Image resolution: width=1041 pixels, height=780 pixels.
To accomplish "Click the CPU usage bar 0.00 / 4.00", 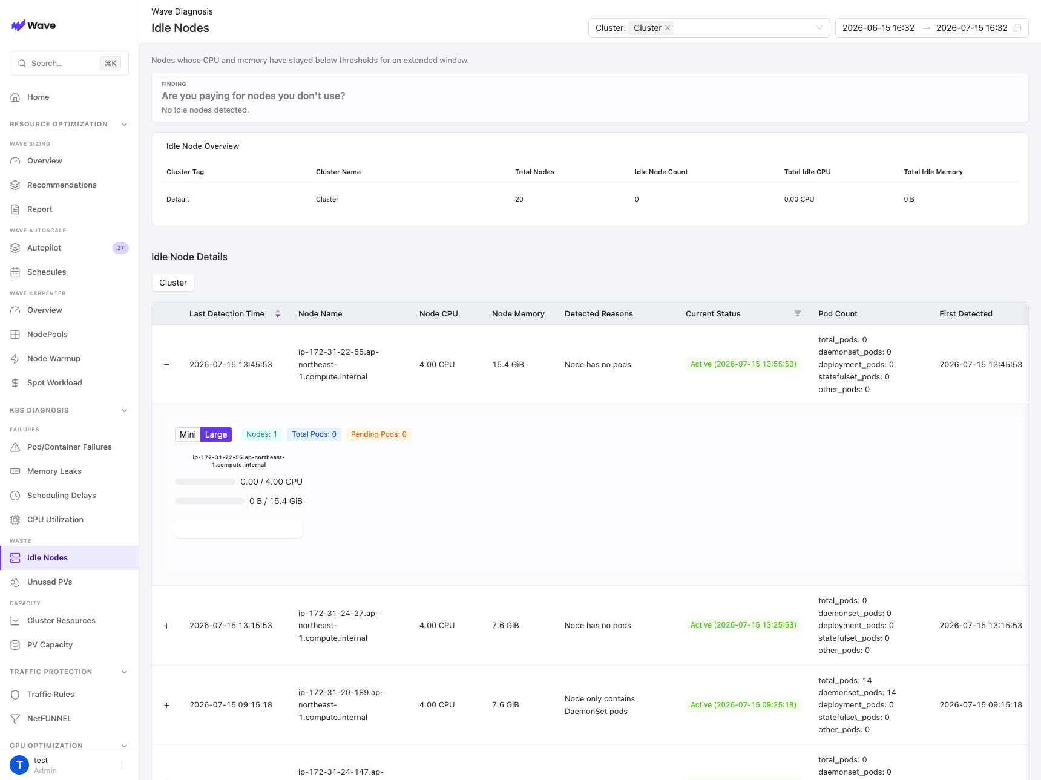I will (205, 482).
